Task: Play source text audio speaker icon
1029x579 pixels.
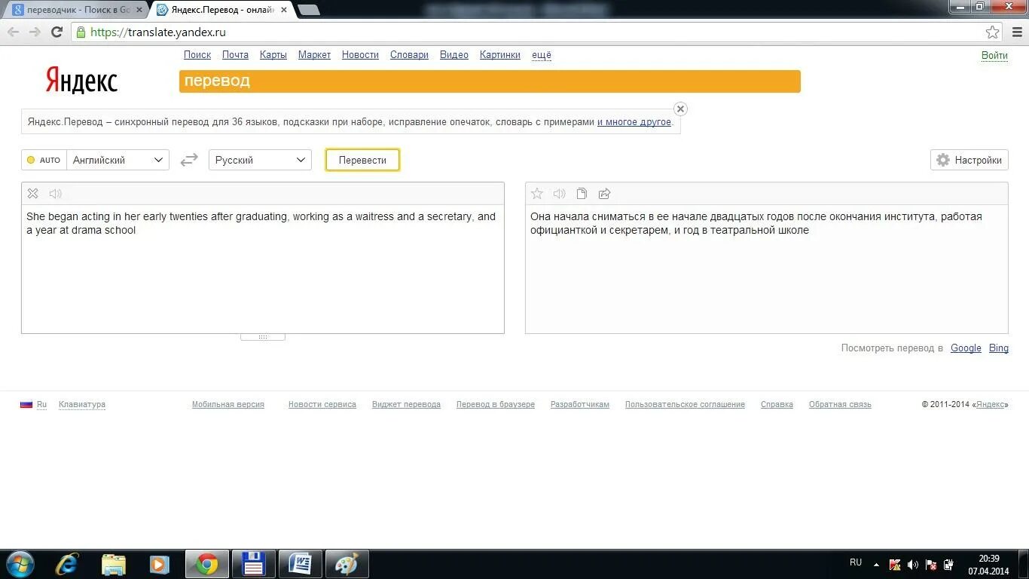Action: 55,194
